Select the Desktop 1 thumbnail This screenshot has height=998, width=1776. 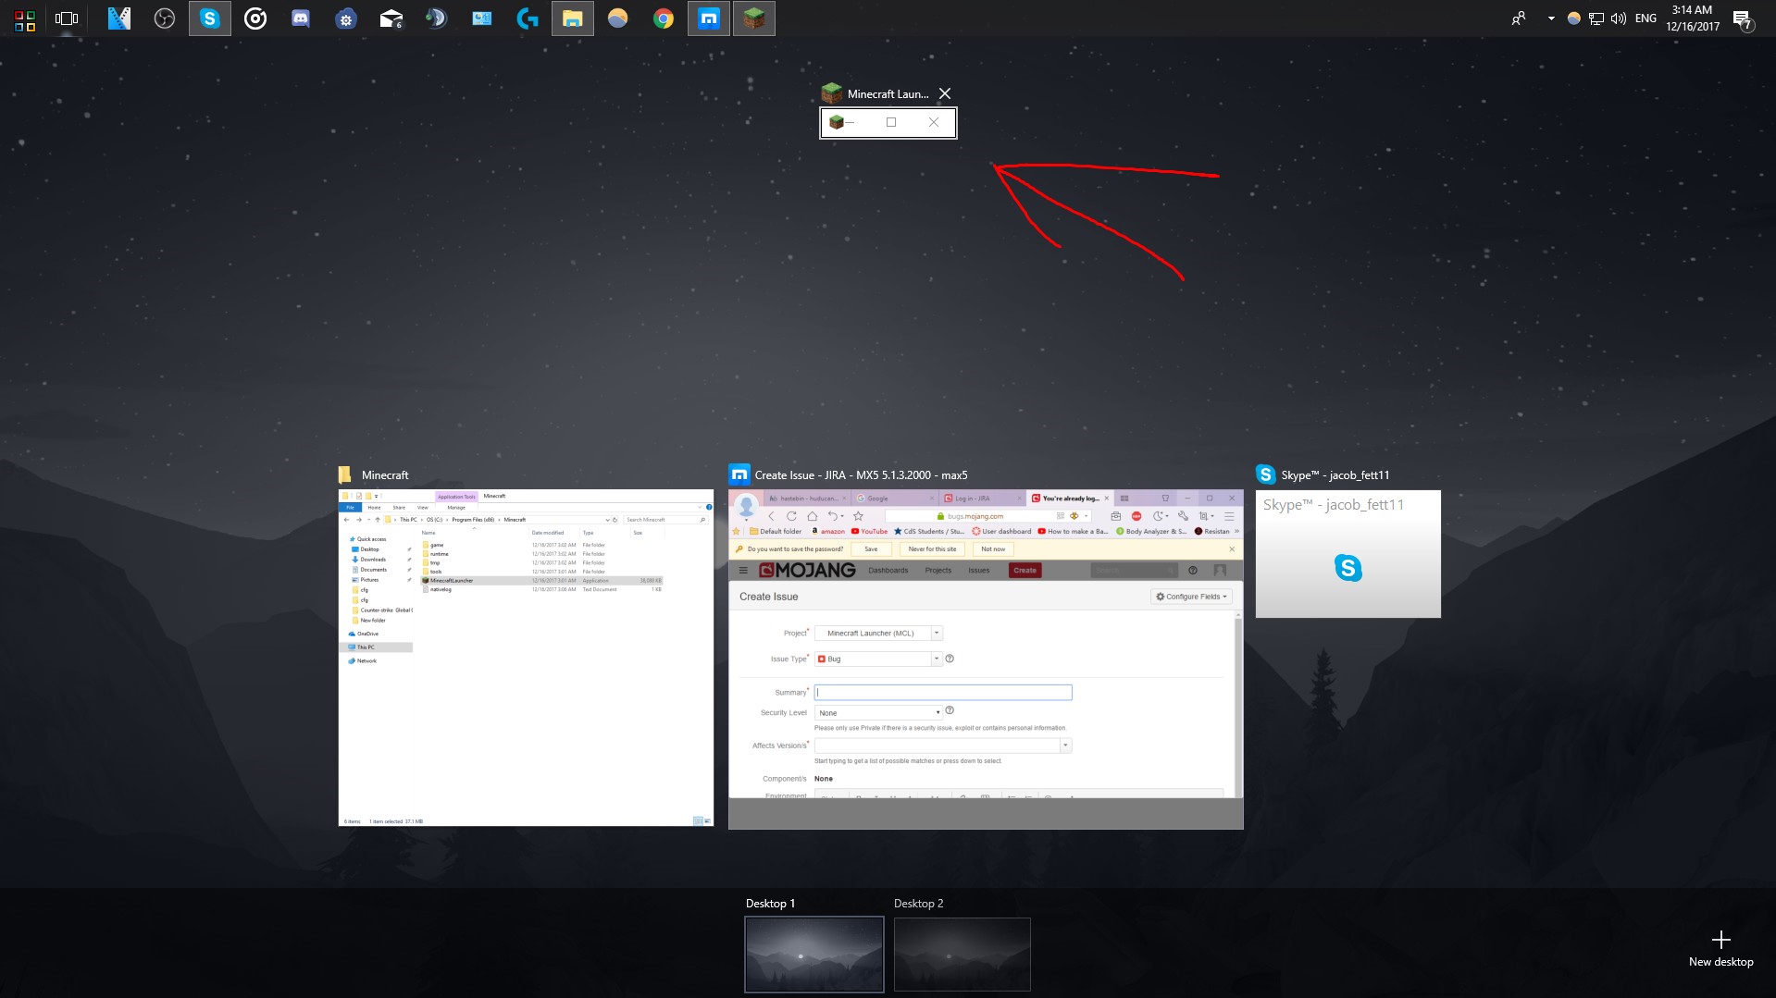813,954
